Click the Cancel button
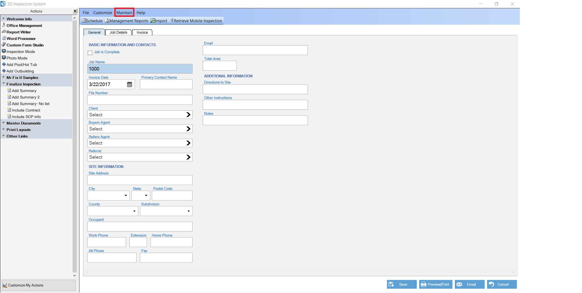The image size is (582, 293). 502,284
